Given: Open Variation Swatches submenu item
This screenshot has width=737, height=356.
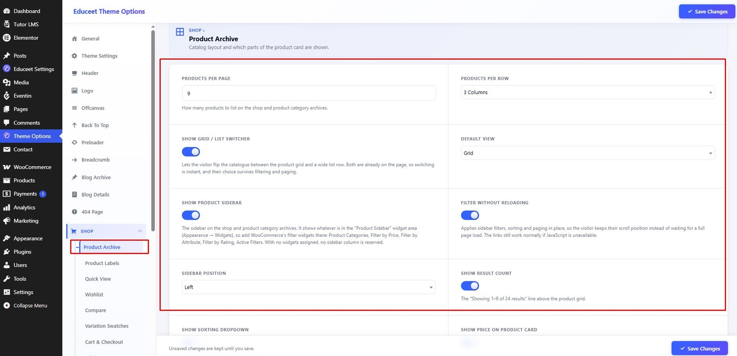Looking at the screenshot, I should pos(107,326).
